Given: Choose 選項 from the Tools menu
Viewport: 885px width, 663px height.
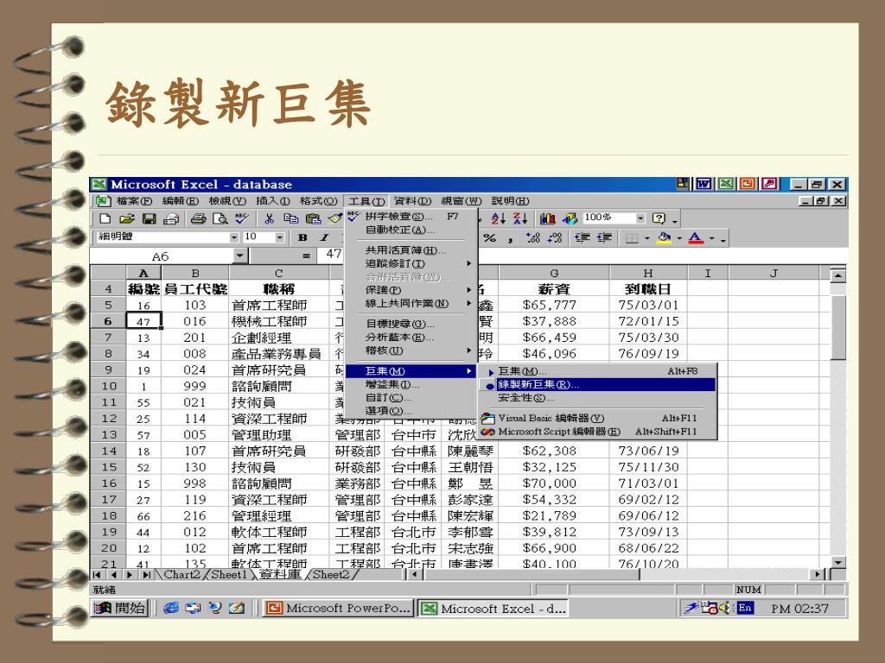Looking at the screenshot, I should click(411, 411).
